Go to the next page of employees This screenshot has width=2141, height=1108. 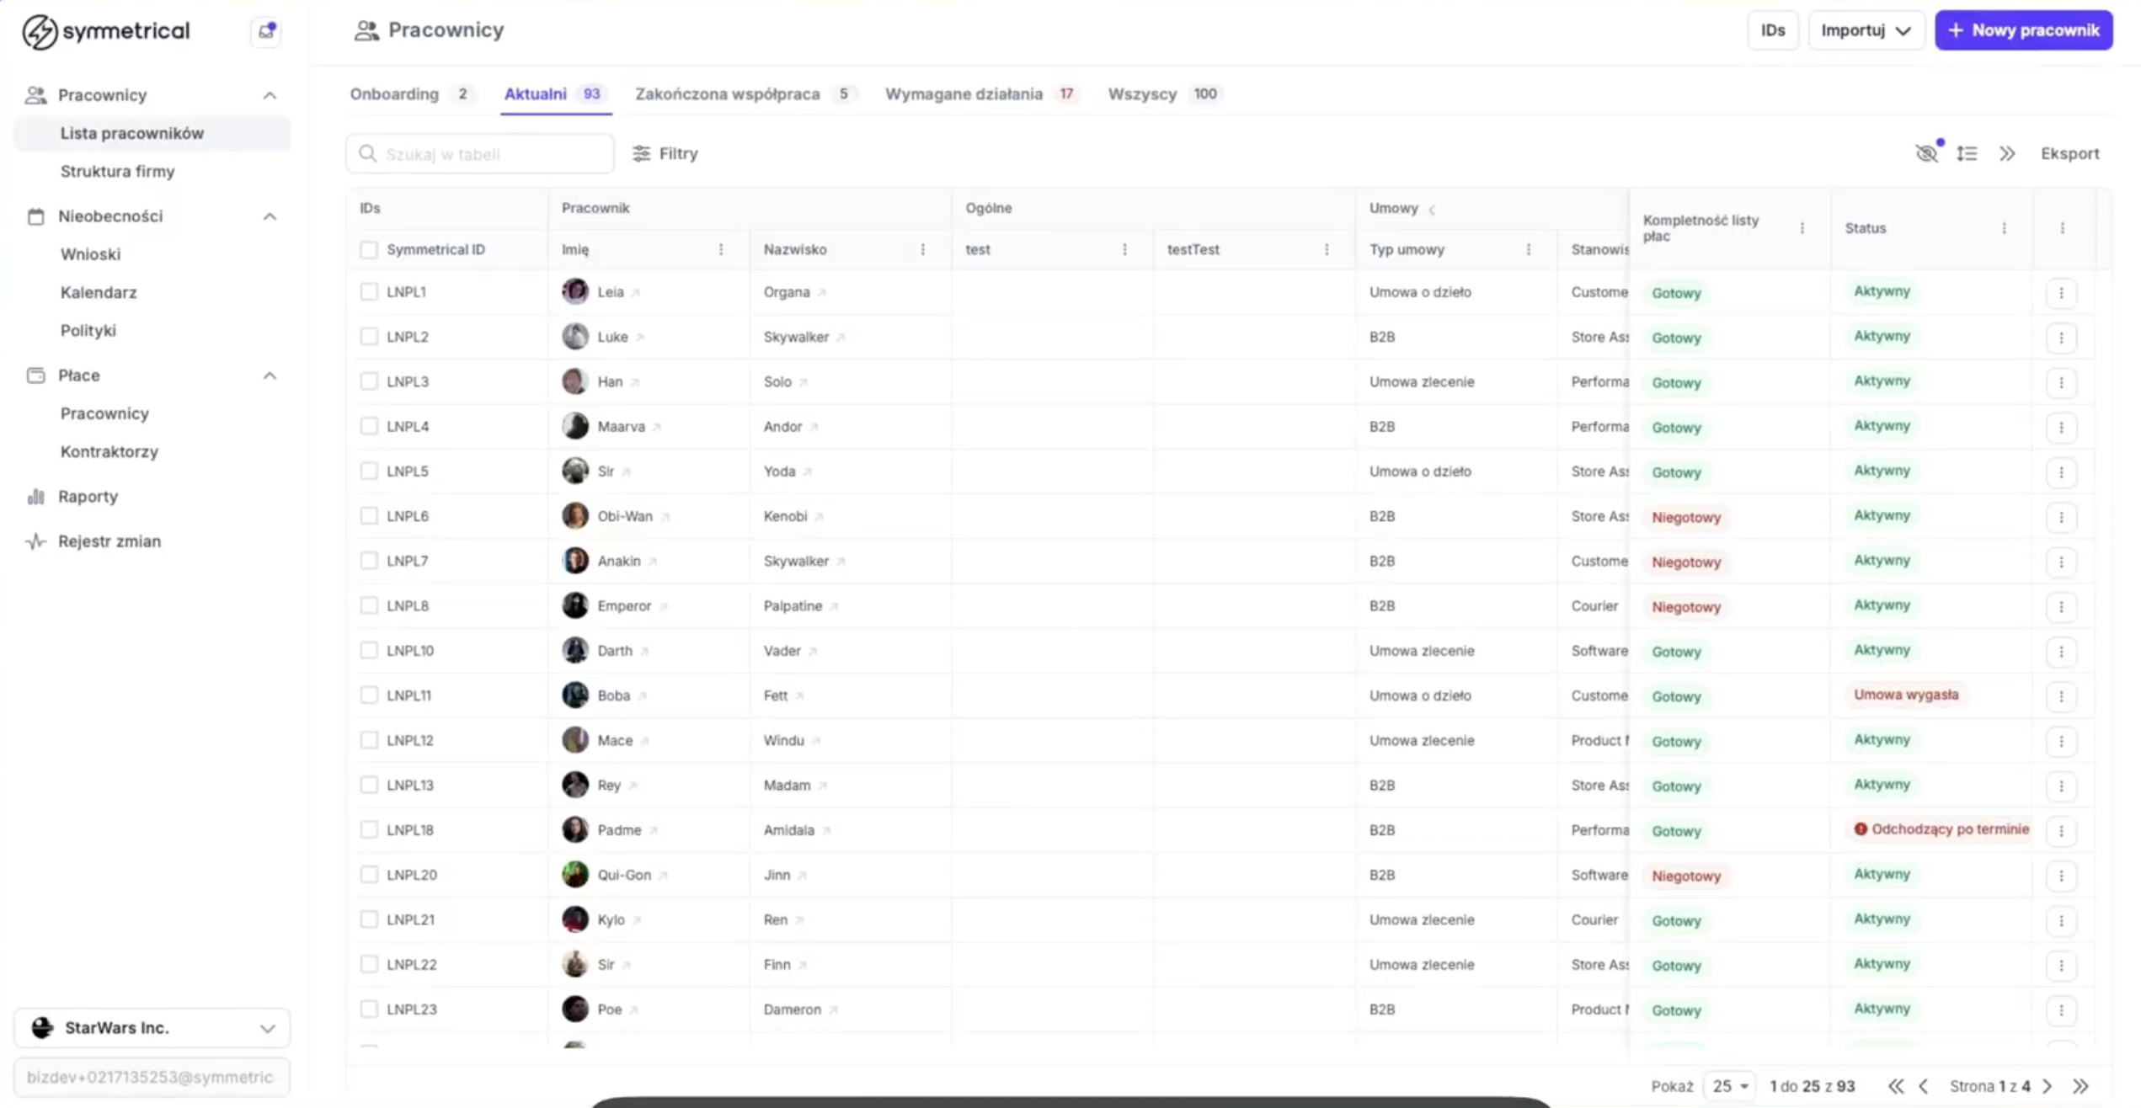(x=2048, y=1086)
